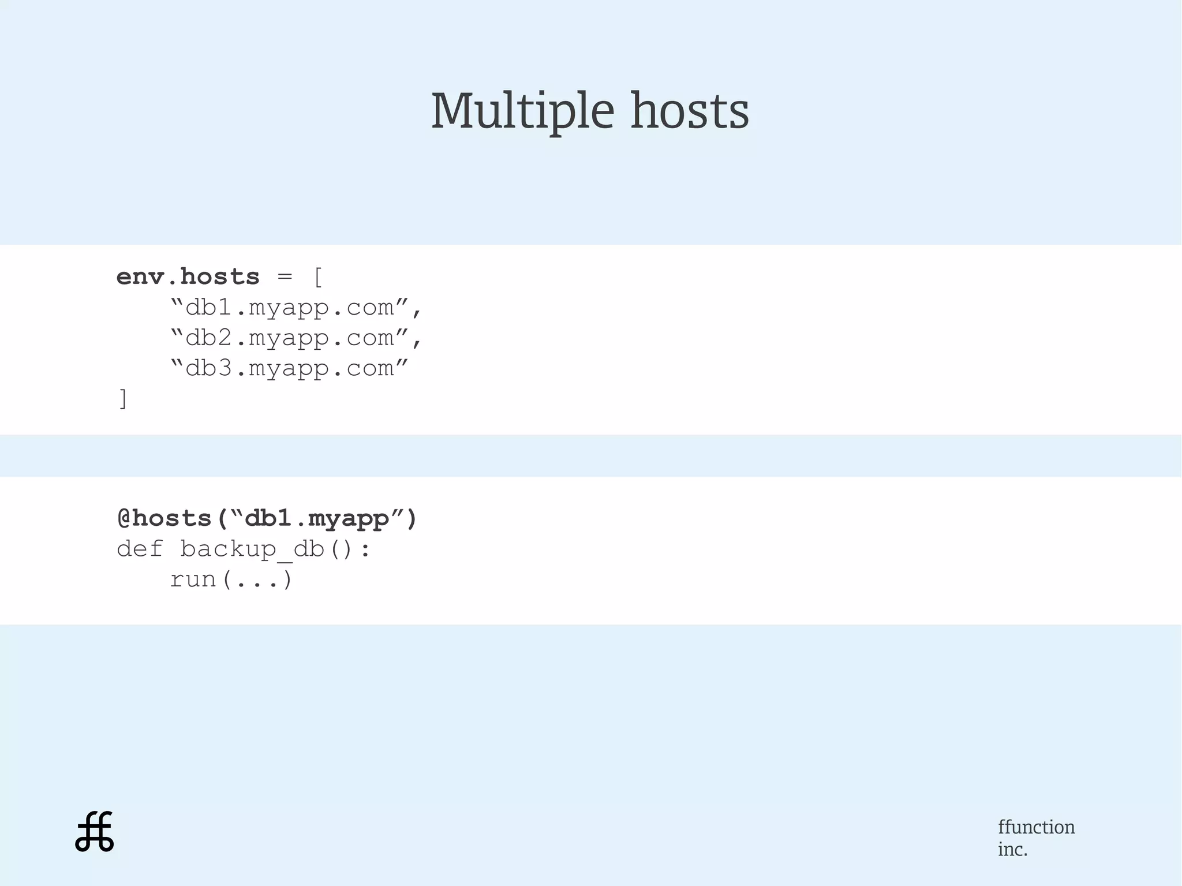This screenshot has width=1182, height=886.
Task: Click the "def backup_db():" code line
Action: coord(244,549)
